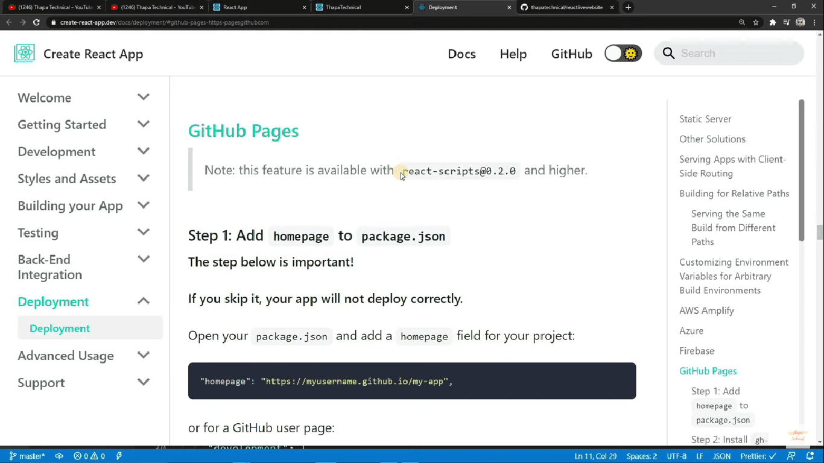Go to AWS Amplify in contents
The image size is (824, 463).
pos(706,310)
